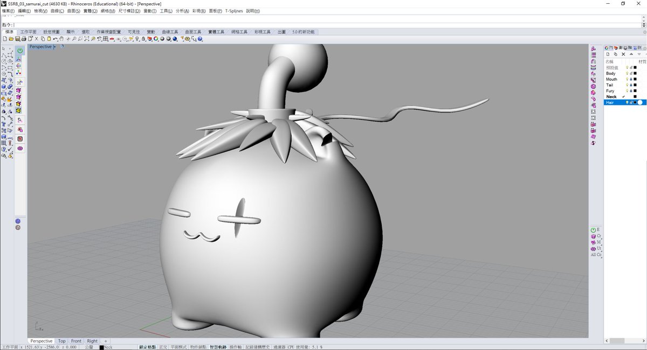Toggle 物件鎖點 osnap in the status bar

click(198, 347)
